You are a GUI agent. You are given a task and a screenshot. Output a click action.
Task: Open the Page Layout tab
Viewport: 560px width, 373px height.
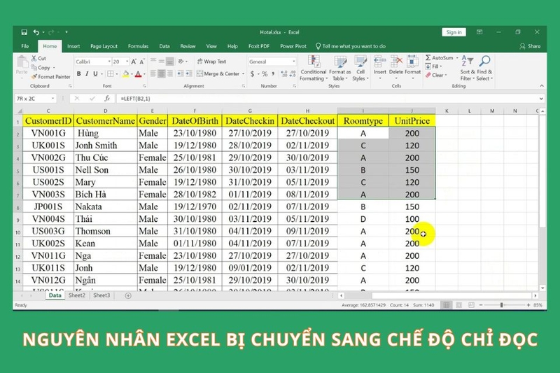tap(104, 46)
